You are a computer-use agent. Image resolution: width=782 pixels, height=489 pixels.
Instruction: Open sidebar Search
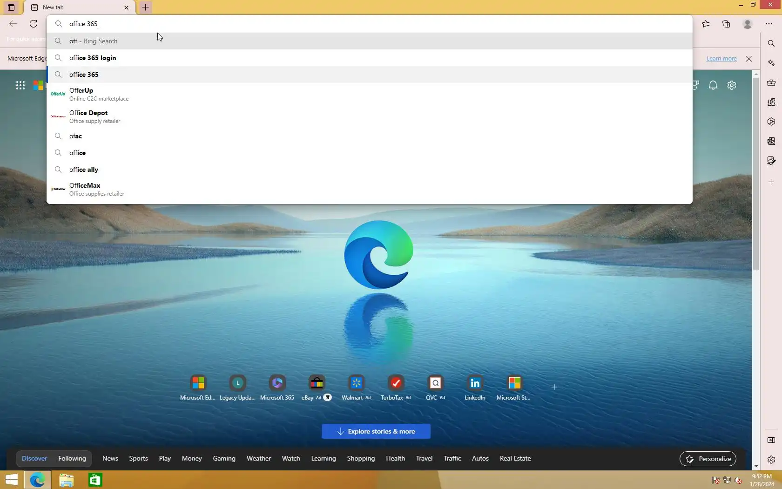point(771,43)
